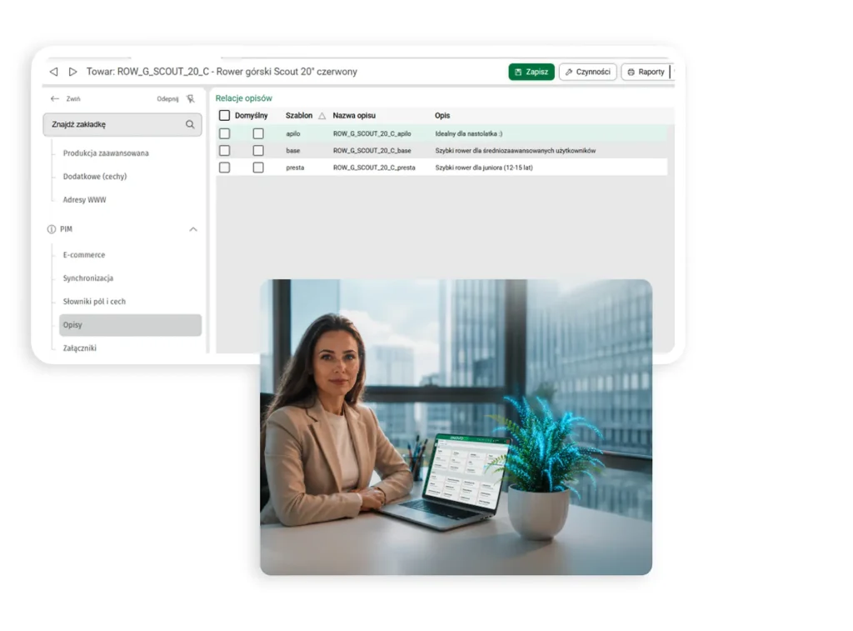Go to previous record arrow icon
Viewport: 853px width, 631px height.
53,72
